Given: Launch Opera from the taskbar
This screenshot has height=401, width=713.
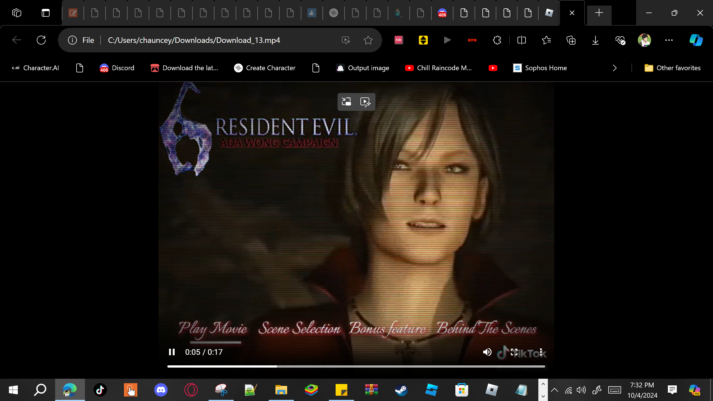Looking at the screenshot, I should (x=191, y=390).
